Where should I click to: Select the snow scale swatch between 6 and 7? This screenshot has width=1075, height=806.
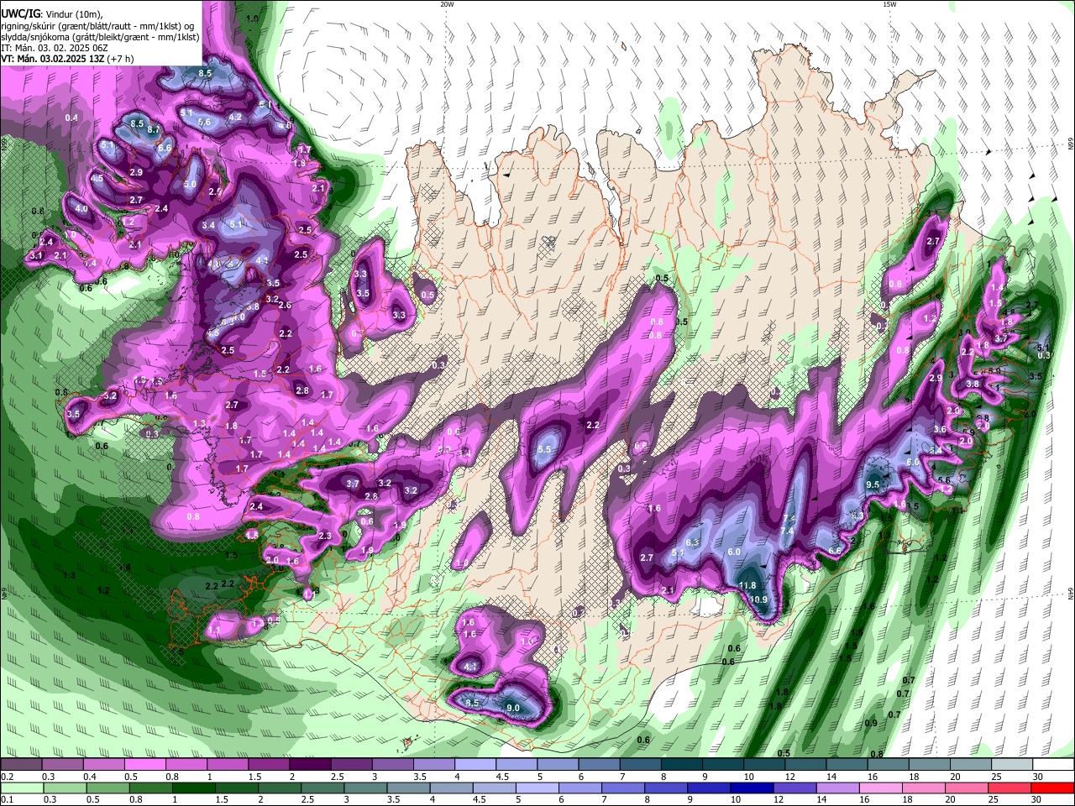(600, 765)
